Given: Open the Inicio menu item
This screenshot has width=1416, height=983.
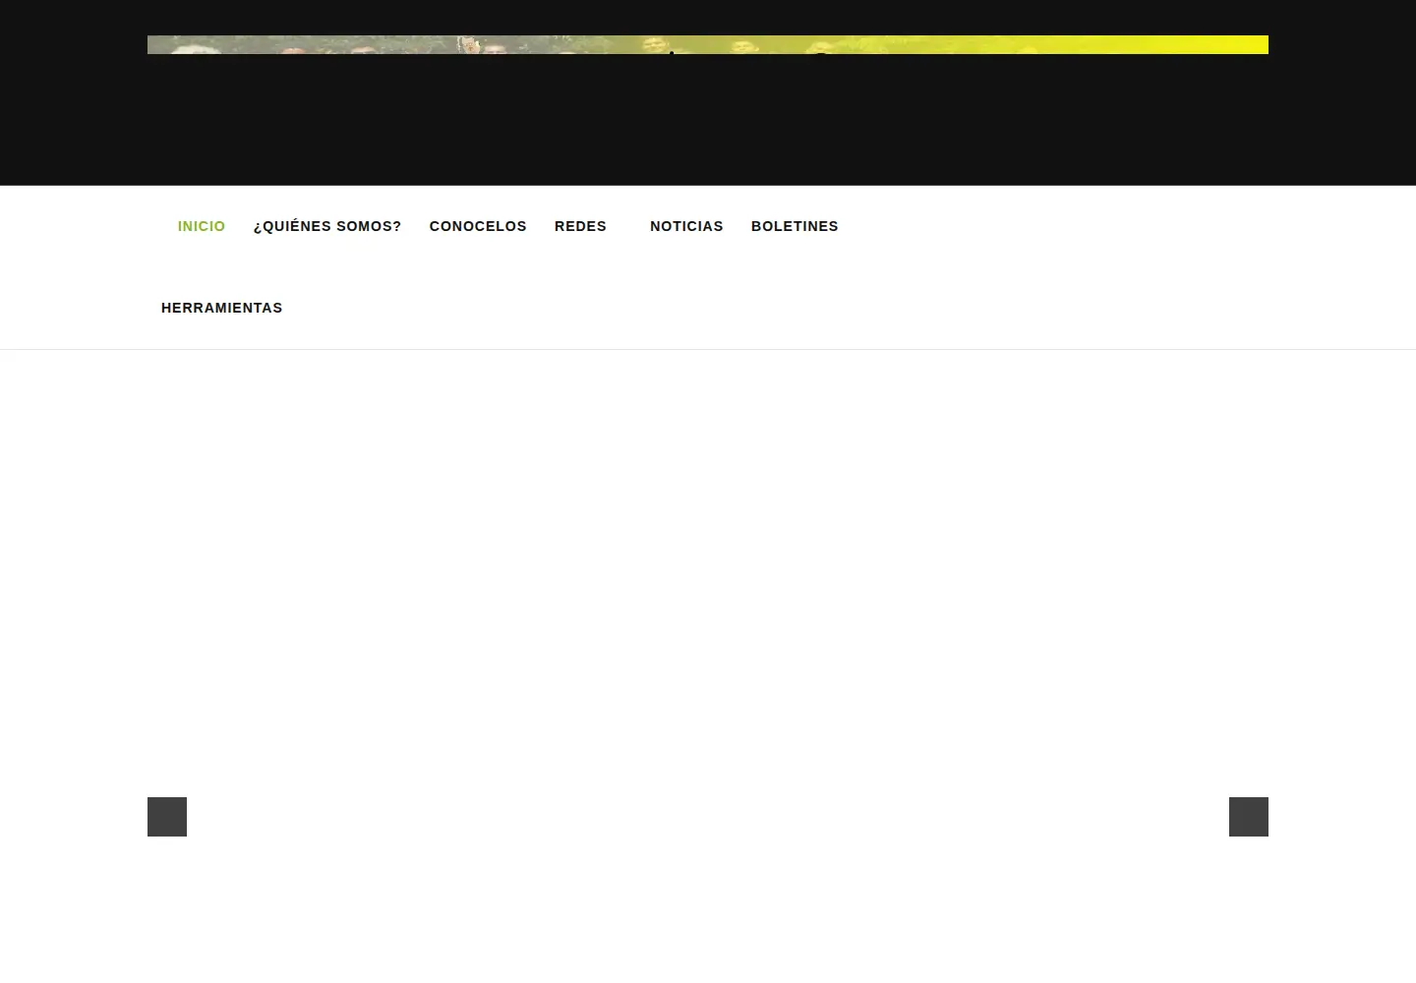Looking at the screenshot, I should point(202,226).
